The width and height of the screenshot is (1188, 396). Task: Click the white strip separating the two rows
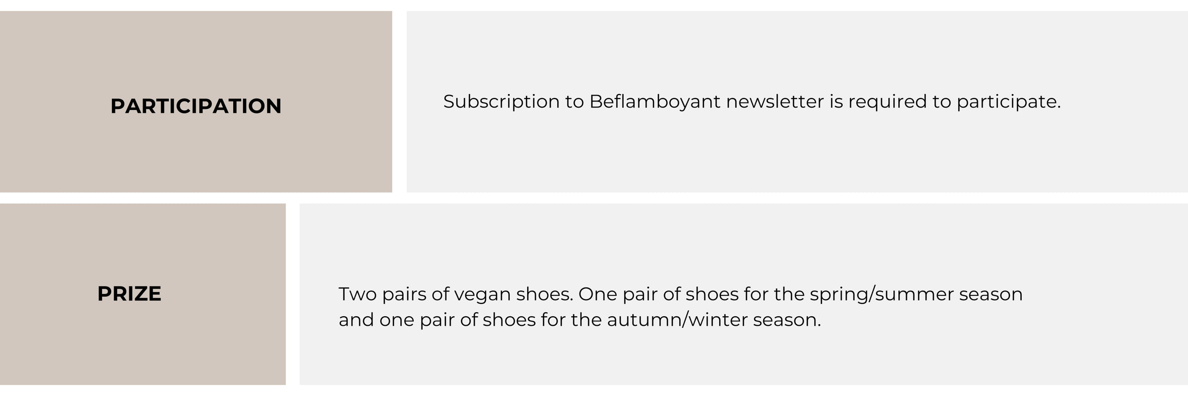pos(594,198)
